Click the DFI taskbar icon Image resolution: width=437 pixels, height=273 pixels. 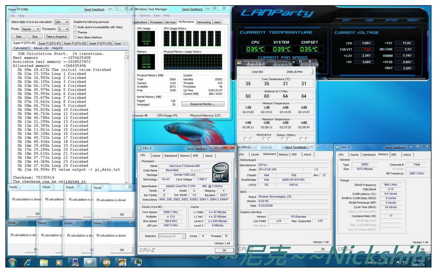107,262
